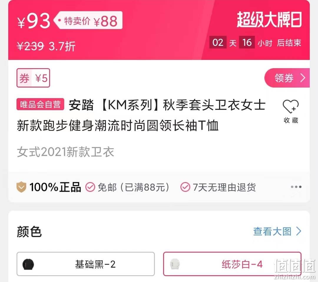The width and height of the screenshot is (318, 282).
Task: Tap the countdown timer 02天16小时
Action: [x=241, y=43]
